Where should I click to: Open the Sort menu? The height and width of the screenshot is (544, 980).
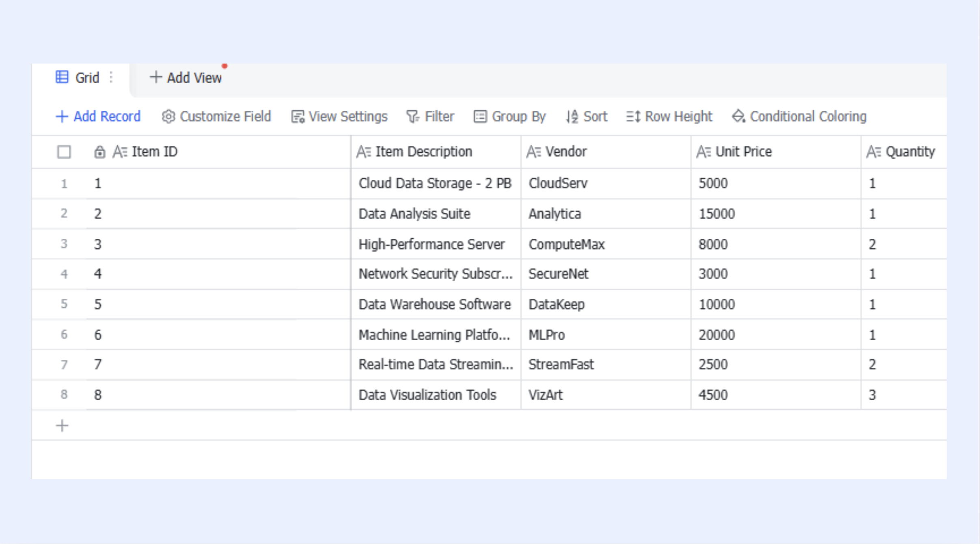click(x=587, y=117)
